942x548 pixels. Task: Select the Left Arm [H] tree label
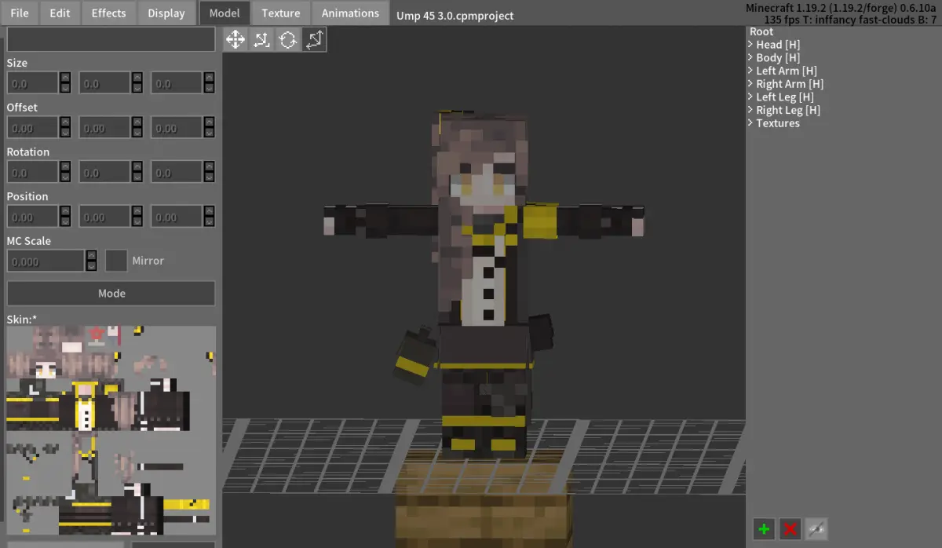click(x=787, y=71)
